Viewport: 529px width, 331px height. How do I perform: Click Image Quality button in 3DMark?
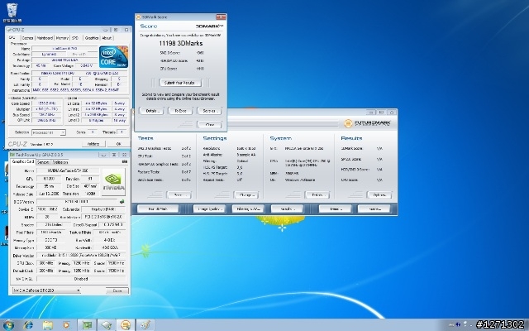[209, 209]
